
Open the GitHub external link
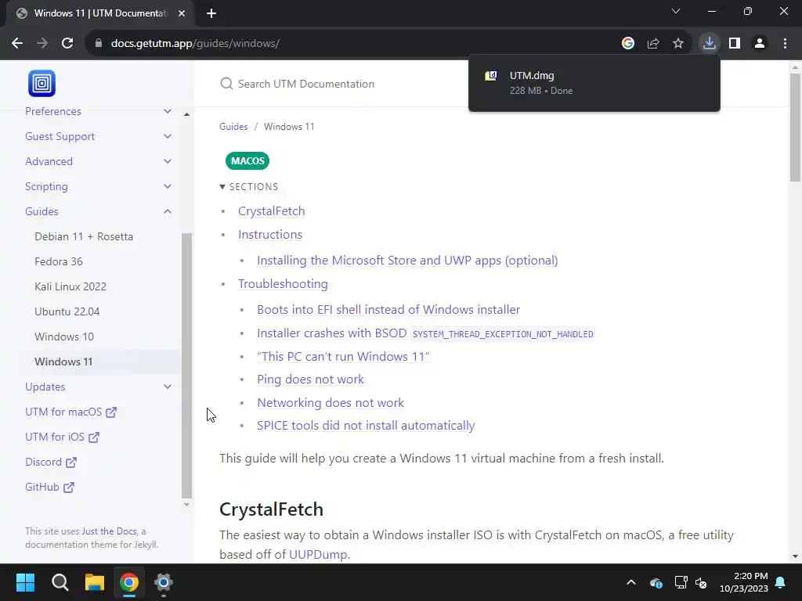click(49, 487)
